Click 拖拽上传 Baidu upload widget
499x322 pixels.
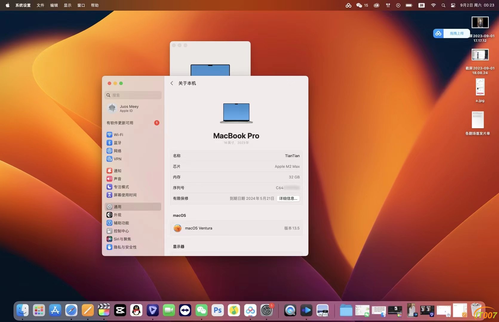pyautogui.click(x=452, y=33)
